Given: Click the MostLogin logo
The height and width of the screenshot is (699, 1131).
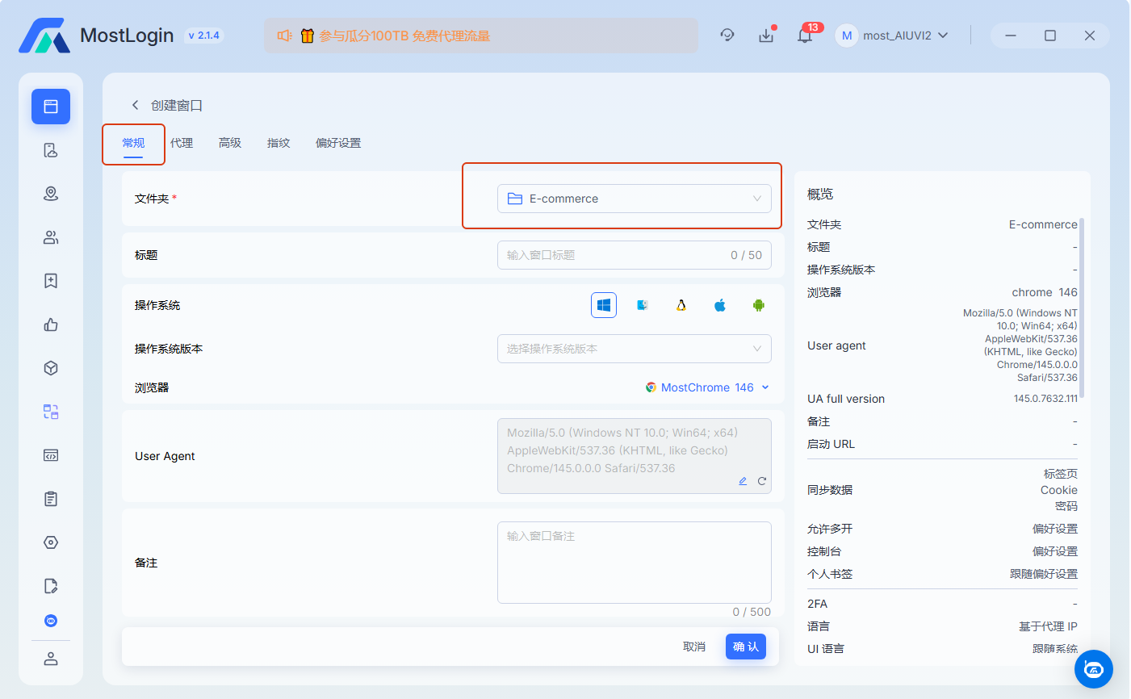Looking at the screenshot, I should (44, 36).
